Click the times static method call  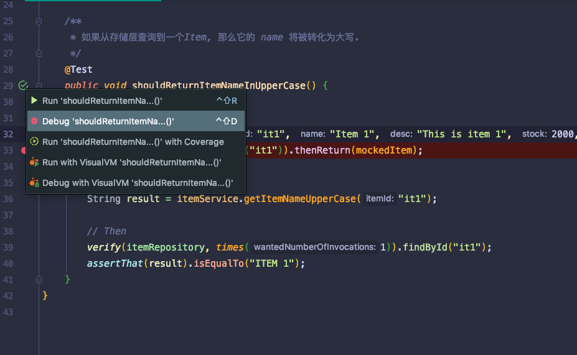(x=230, y=247)
